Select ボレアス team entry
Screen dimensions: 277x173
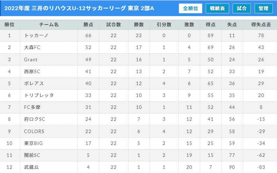click(34, 83)
